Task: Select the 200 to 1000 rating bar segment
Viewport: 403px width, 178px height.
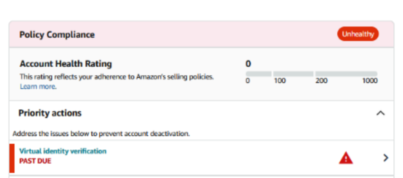Action: click(346, 74)
